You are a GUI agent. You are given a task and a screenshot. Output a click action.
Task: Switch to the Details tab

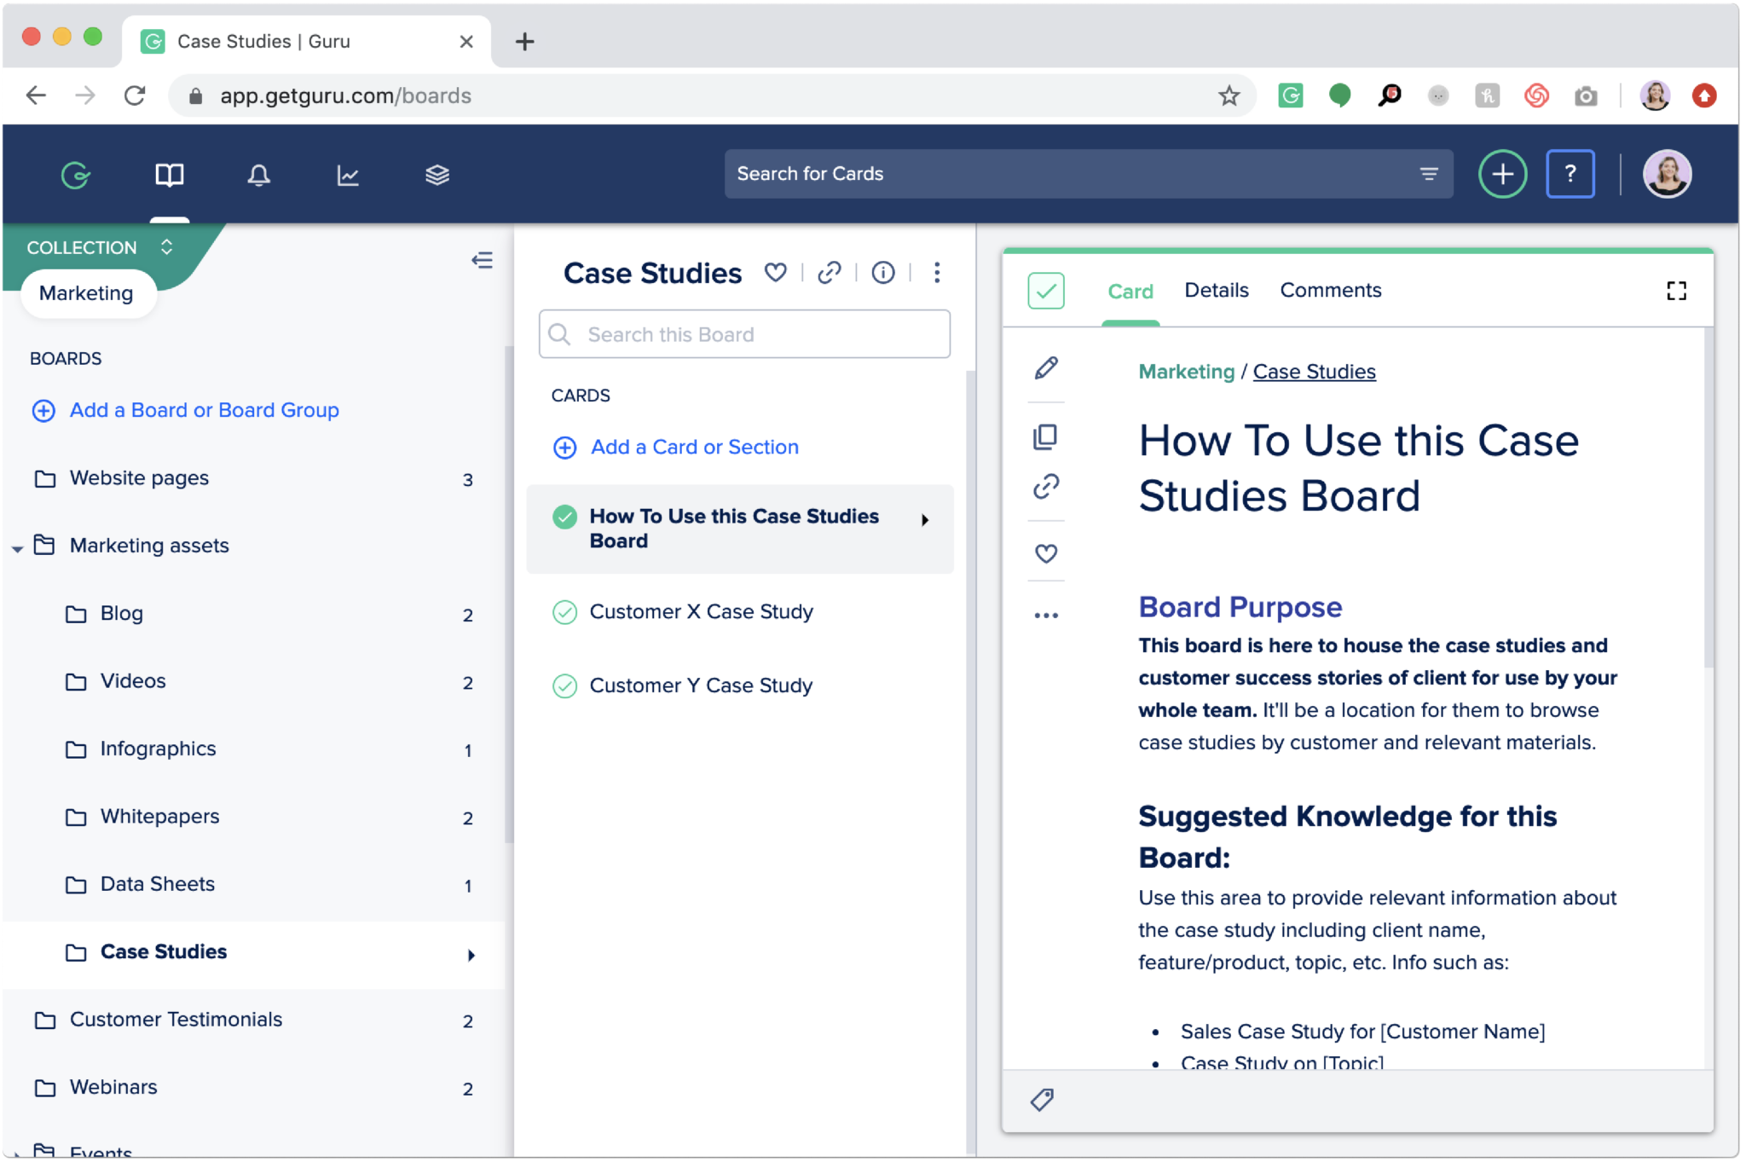point(1216,291)
